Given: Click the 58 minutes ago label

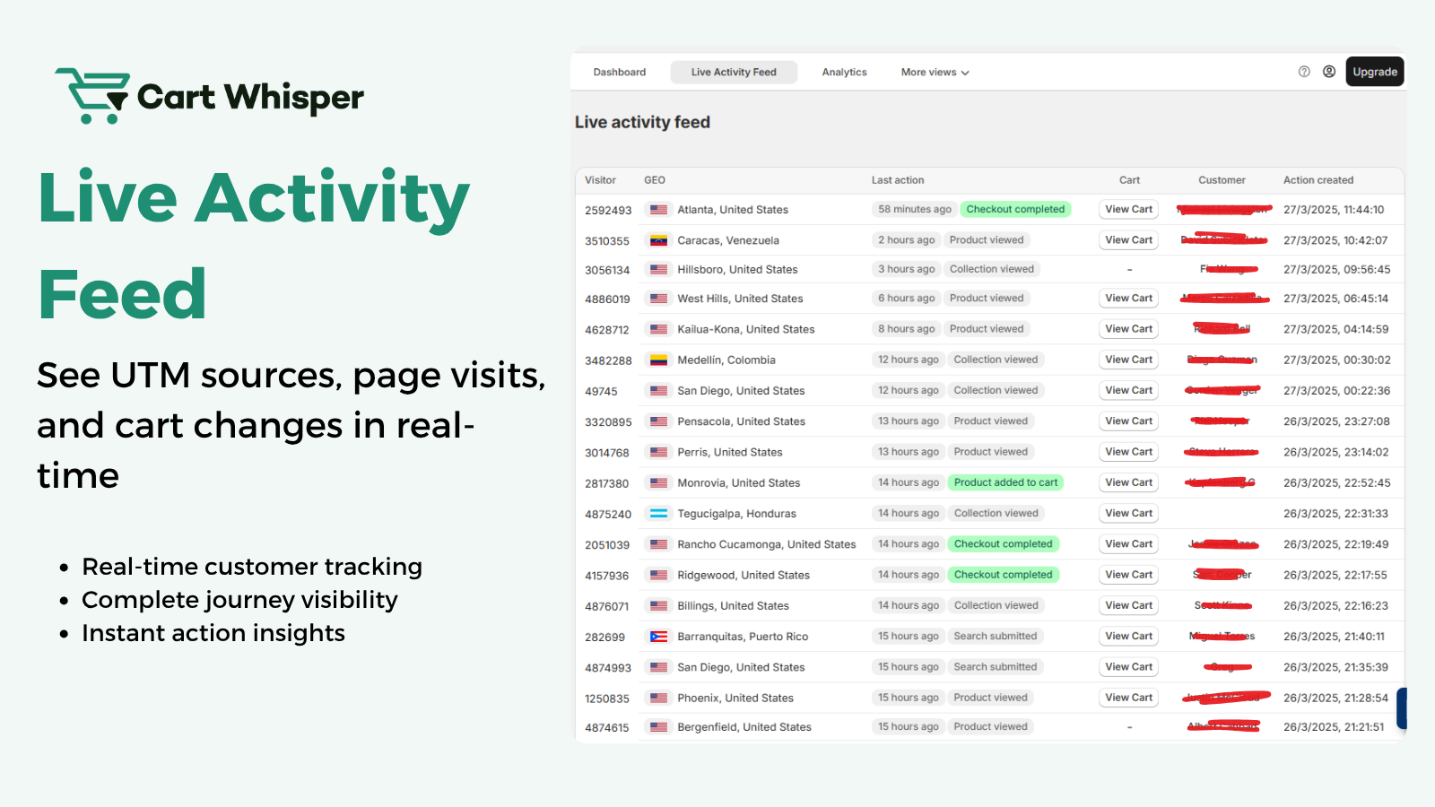Looking at the screenshot, I should (x=914, y=209).
